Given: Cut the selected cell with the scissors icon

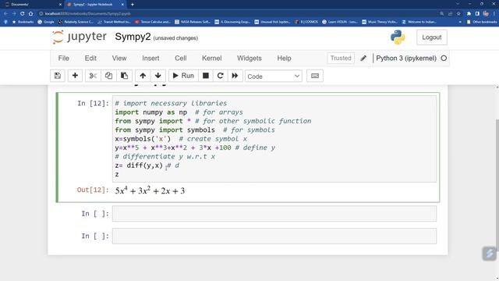Looking at the screenshot, I should tap(93, 76).
